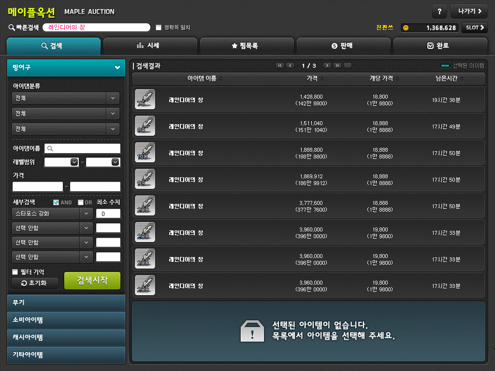Open the sell tab
The height and width of the screenshot is (371, 495).
point(344,46)
